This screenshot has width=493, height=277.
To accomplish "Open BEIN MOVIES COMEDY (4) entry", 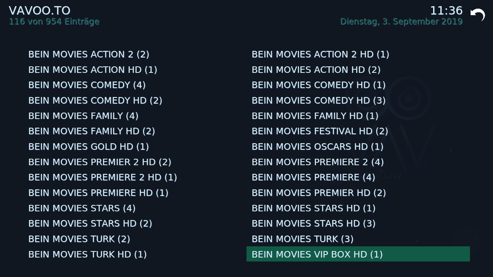I will [x=135, y=85].
